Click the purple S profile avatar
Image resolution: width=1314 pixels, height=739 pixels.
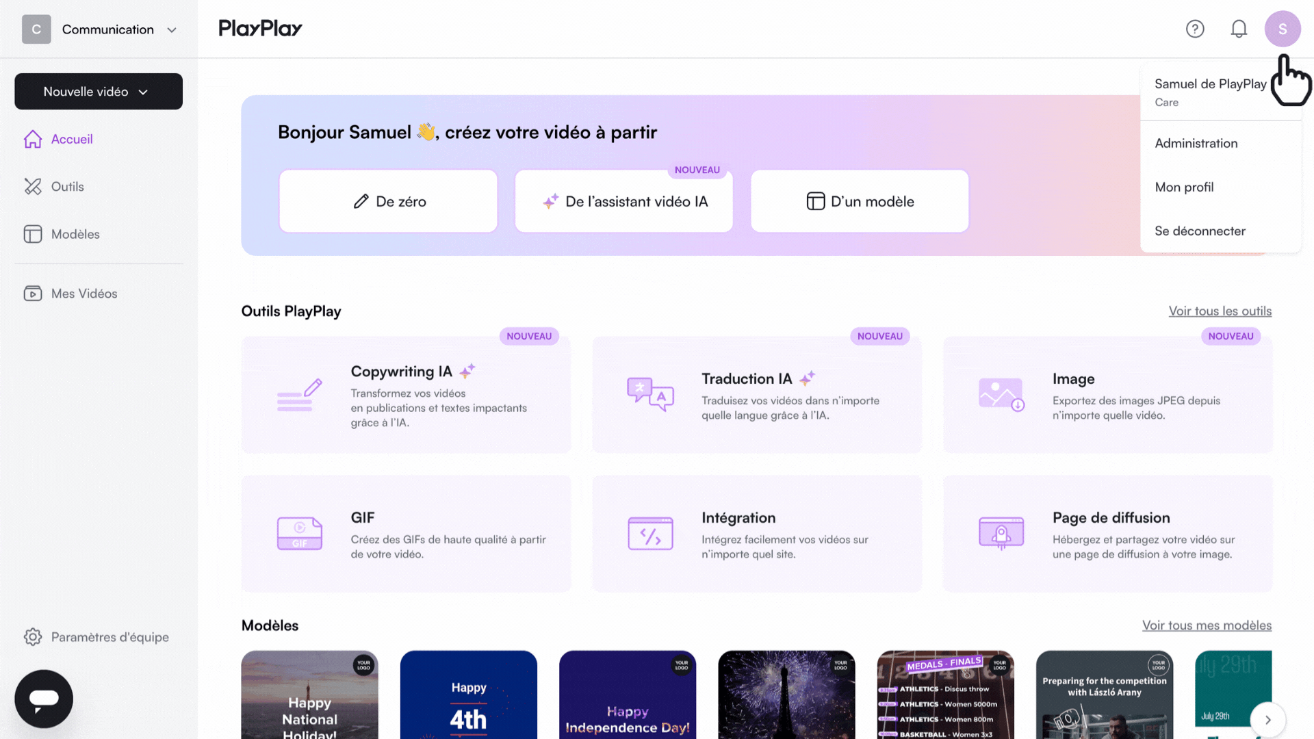pyautogui.click(x=1282, y=29)
